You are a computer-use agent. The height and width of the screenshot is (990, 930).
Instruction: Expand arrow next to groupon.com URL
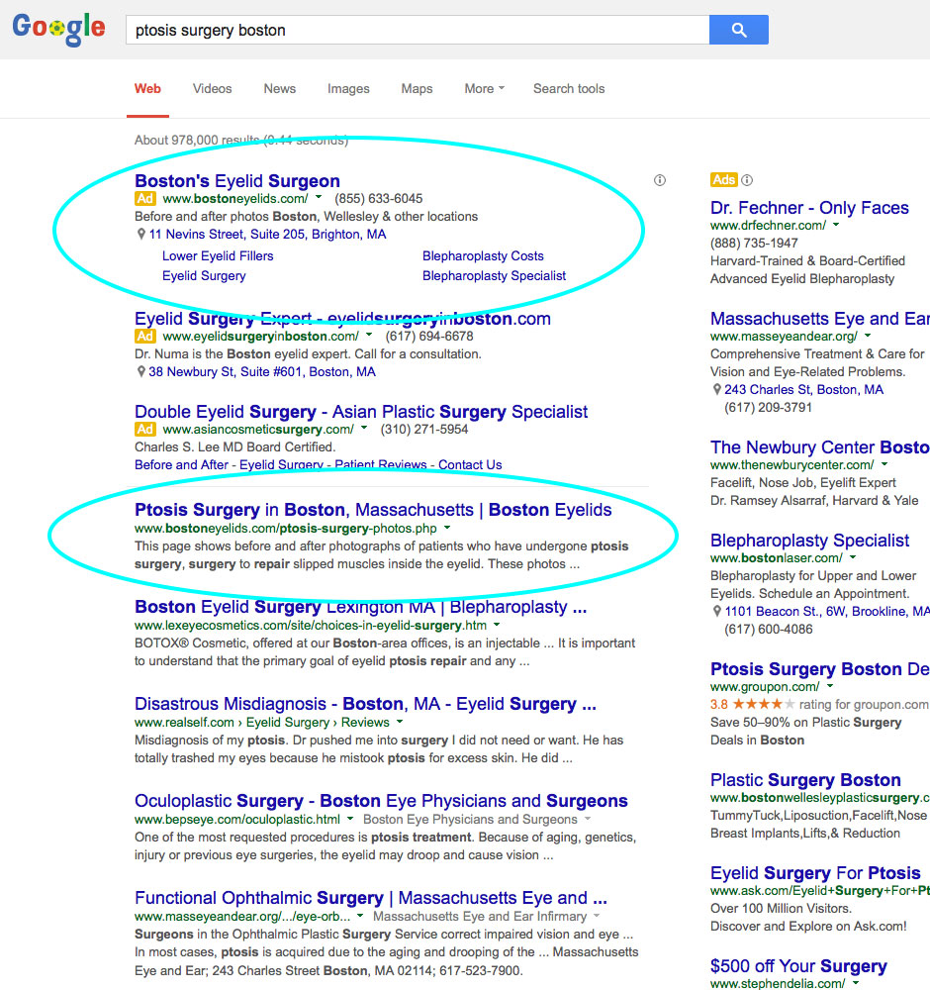pos(830,686)
